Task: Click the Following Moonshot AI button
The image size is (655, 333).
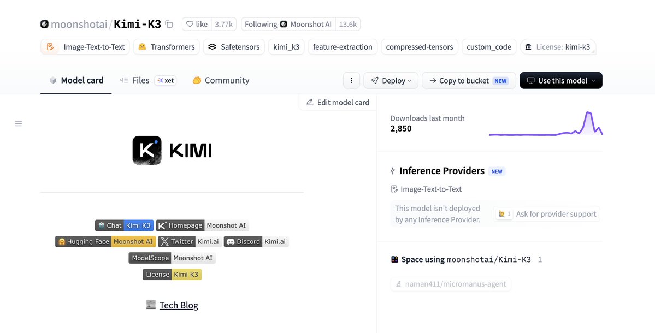Action: click(x=288, y=24)
